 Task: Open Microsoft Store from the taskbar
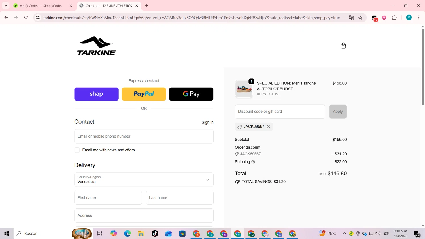[182, 234]
